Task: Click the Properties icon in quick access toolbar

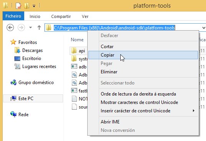Action: click(x=18, y=6)
